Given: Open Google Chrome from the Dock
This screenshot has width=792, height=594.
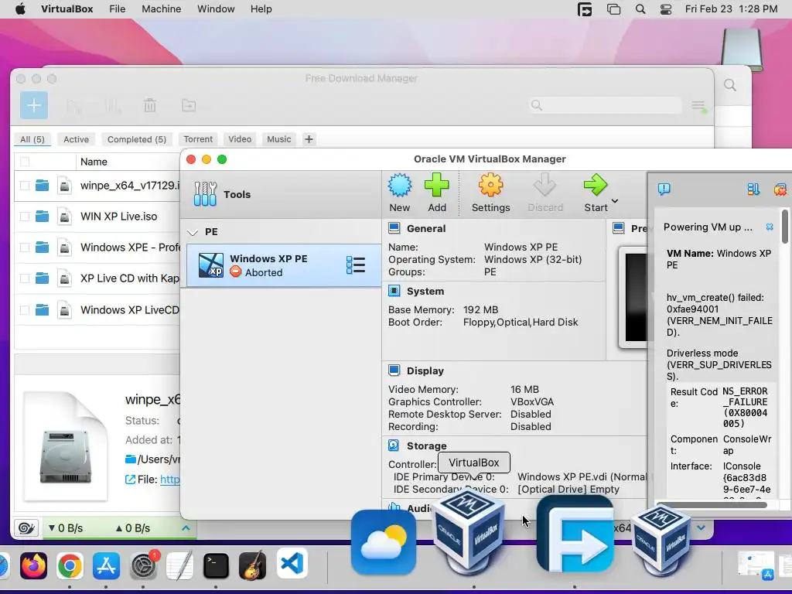Looking at the screenshot, I should pyautogui.click(x=70, y=565).
